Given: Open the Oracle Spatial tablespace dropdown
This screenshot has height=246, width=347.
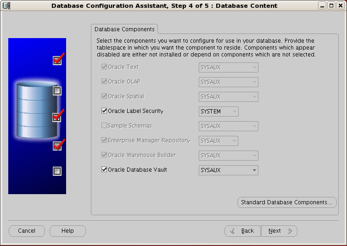Looking at the screenshot, I should point(229,97).
